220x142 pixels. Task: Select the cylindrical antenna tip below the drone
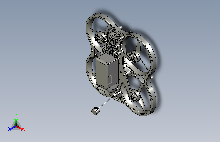(x=96, y=111)
